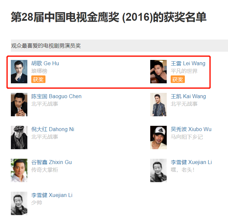This screenshot has width=228, height=222.
Task: Open the 王雷 Lei Wang name link
Action: (x=188, y=63)
